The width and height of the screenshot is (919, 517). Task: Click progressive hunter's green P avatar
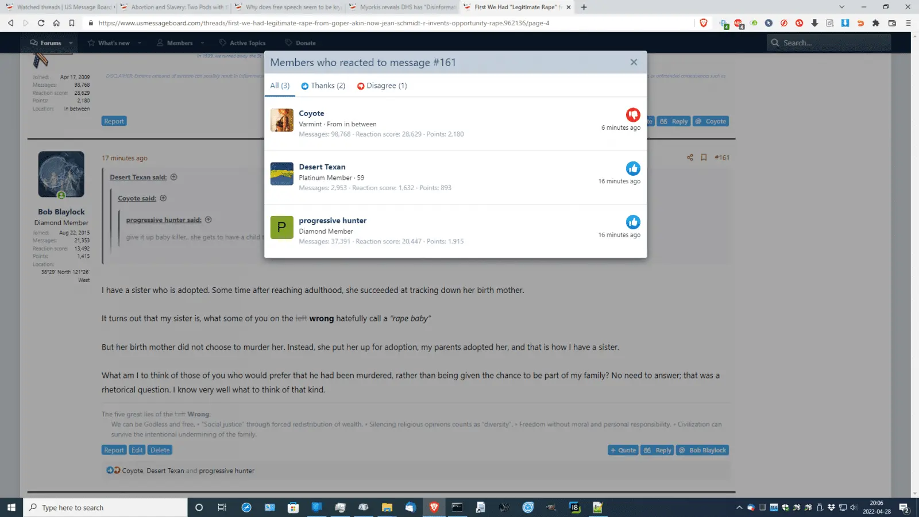(x=282, y=227)
